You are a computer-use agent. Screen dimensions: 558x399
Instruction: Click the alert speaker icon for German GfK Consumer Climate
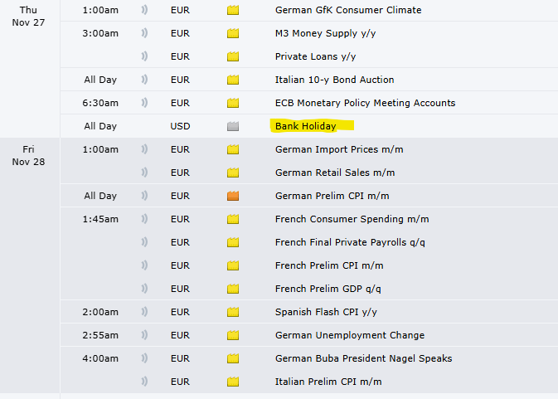(x=145, y=11)
